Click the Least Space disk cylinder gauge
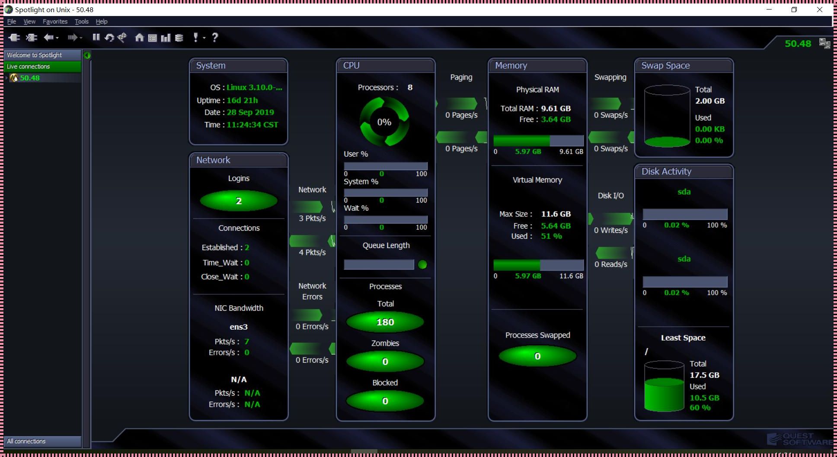The height and width of the screenshot is (457, 837). coord(664,386)
